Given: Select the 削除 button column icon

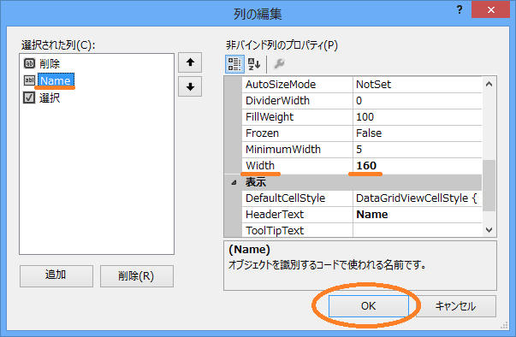Looking at the screenshot, I should pyautogui.click(x=29, y=63).
